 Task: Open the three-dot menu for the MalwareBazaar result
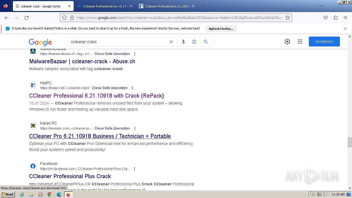point(135,54)
